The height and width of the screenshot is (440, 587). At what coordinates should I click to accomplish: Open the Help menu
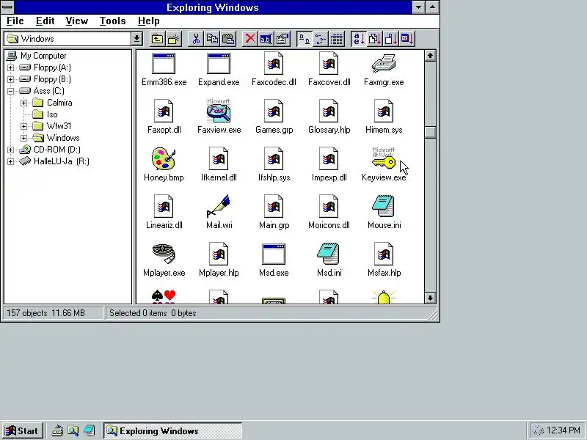(x=149, y=21)
